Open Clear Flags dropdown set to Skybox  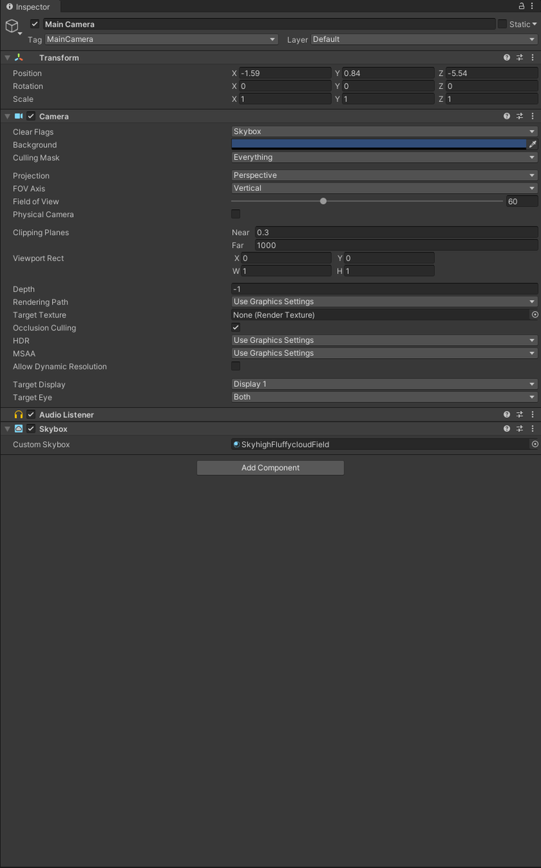(384, 132)
